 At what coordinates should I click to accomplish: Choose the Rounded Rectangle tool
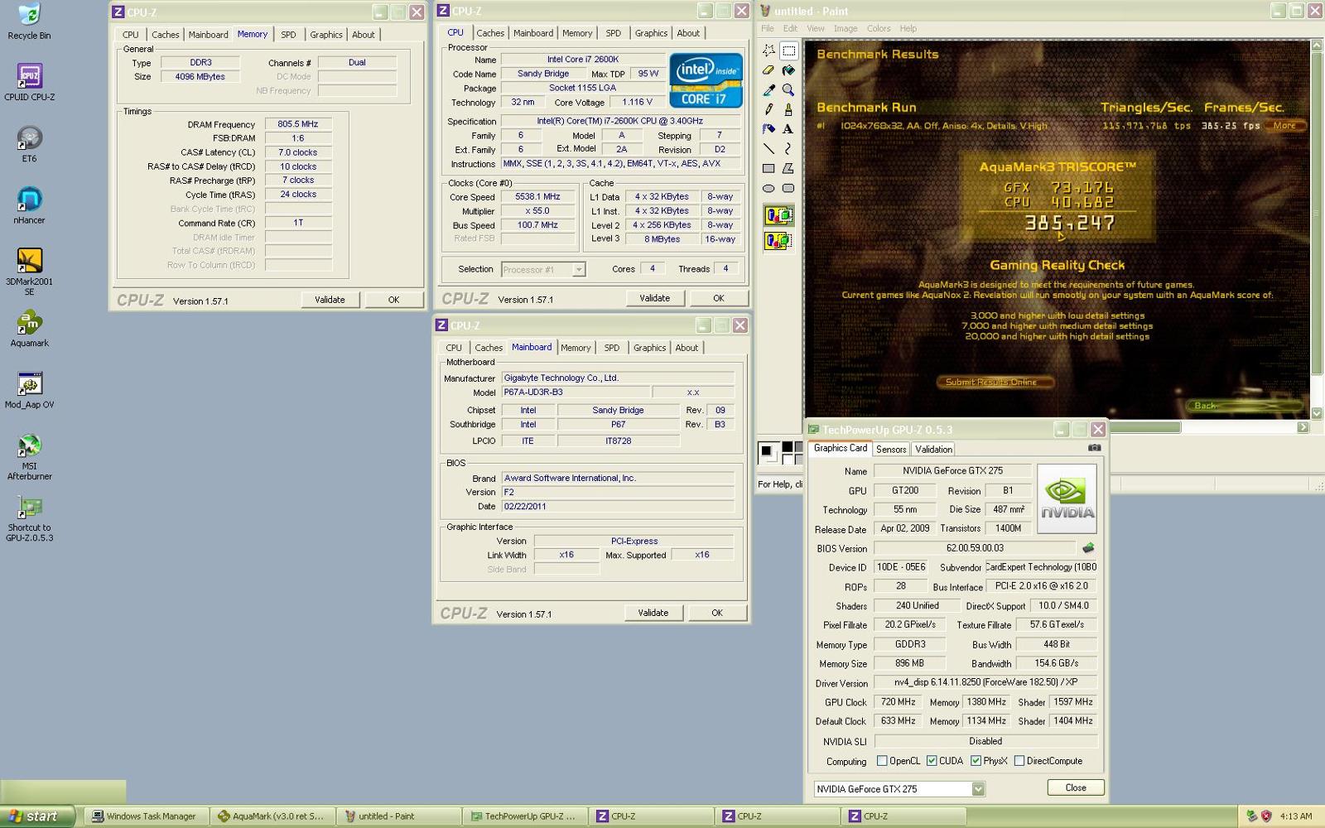click(x=788, y=188)
